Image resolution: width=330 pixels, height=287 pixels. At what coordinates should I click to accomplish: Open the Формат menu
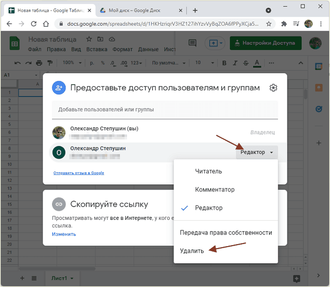[x=122, y=50]
